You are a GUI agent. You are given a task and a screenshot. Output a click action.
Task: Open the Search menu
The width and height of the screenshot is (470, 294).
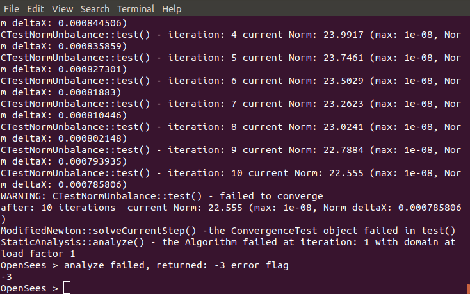coord(95,9)
